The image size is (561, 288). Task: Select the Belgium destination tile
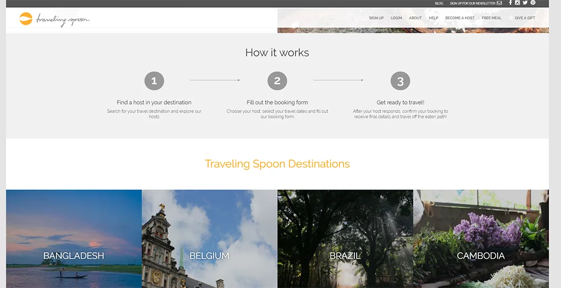point(209,239)
